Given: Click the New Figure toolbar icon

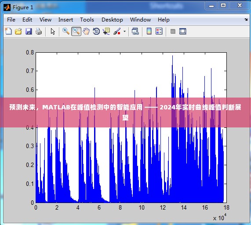Looking at the screenshot, I should point(8,31).
